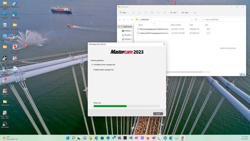The height and width of the screenshot is (141, 250).
Task: Open the recent locations chevron in Explorer
Action: [128, 20]
